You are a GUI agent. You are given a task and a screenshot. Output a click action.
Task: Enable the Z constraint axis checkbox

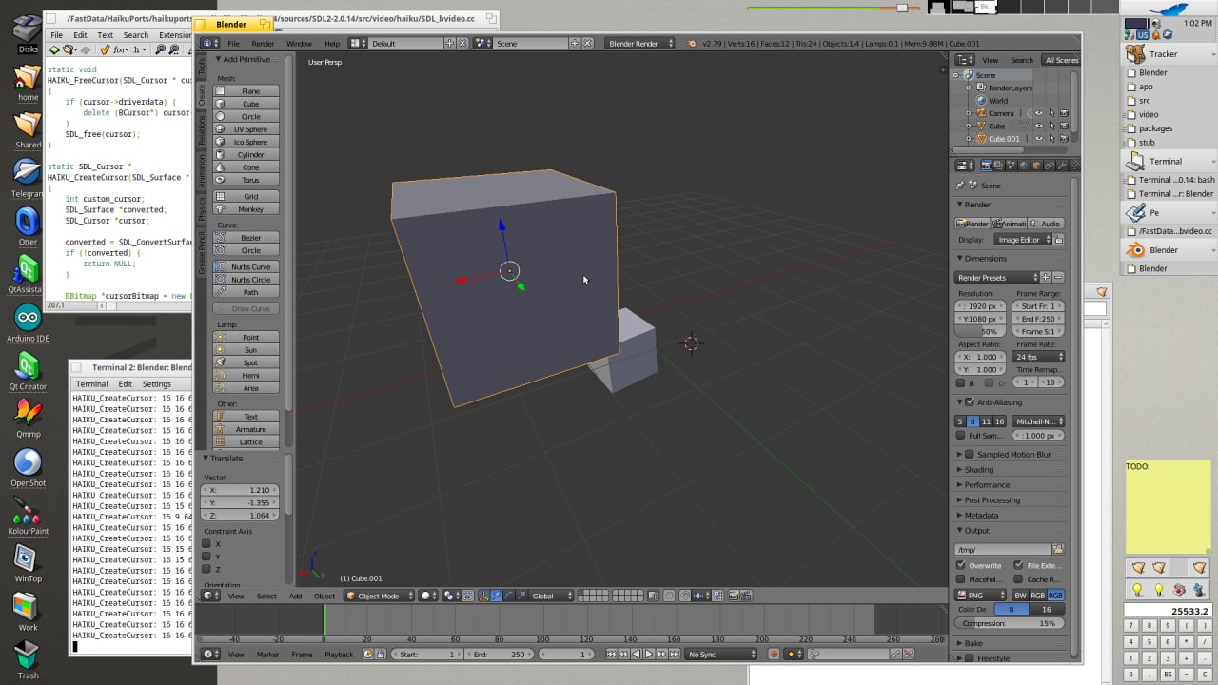point(206,569)
